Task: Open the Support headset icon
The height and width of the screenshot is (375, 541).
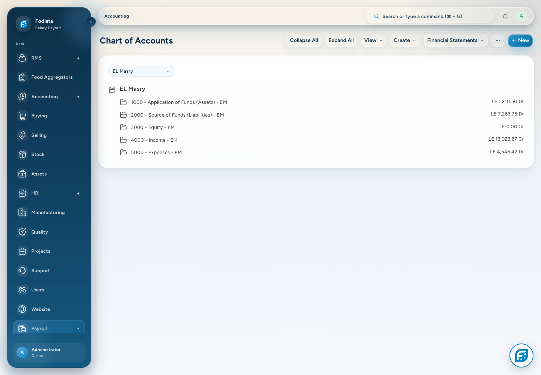Action: [23, 271]
